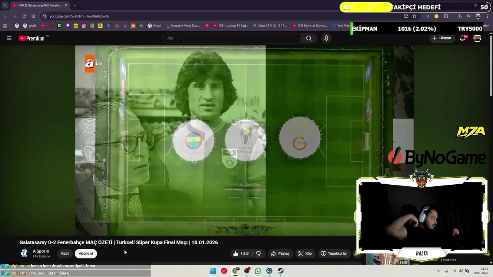Go back with the browser arrow

click(5, 16)
